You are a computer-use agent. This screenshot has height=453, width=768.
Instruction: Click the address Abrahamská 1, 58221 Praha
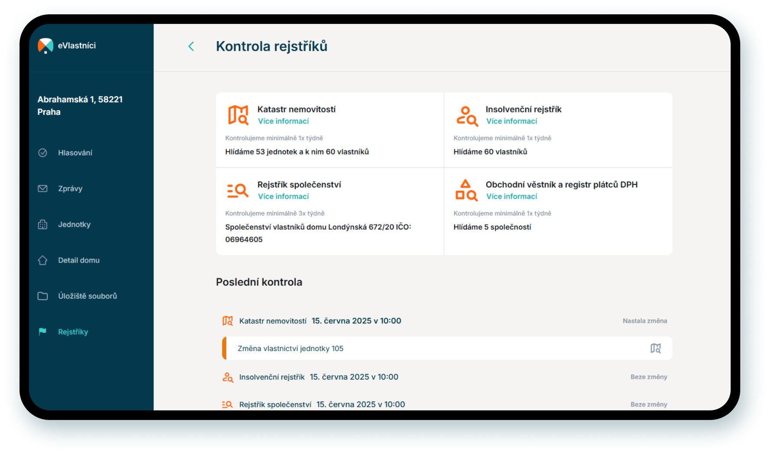[80, 105]
